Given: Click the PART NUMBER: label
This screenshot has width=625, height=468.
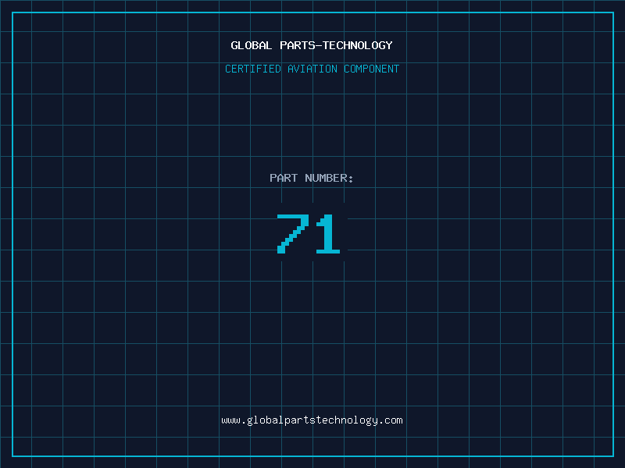Looking at the screenshot, I should coord(312,178).
